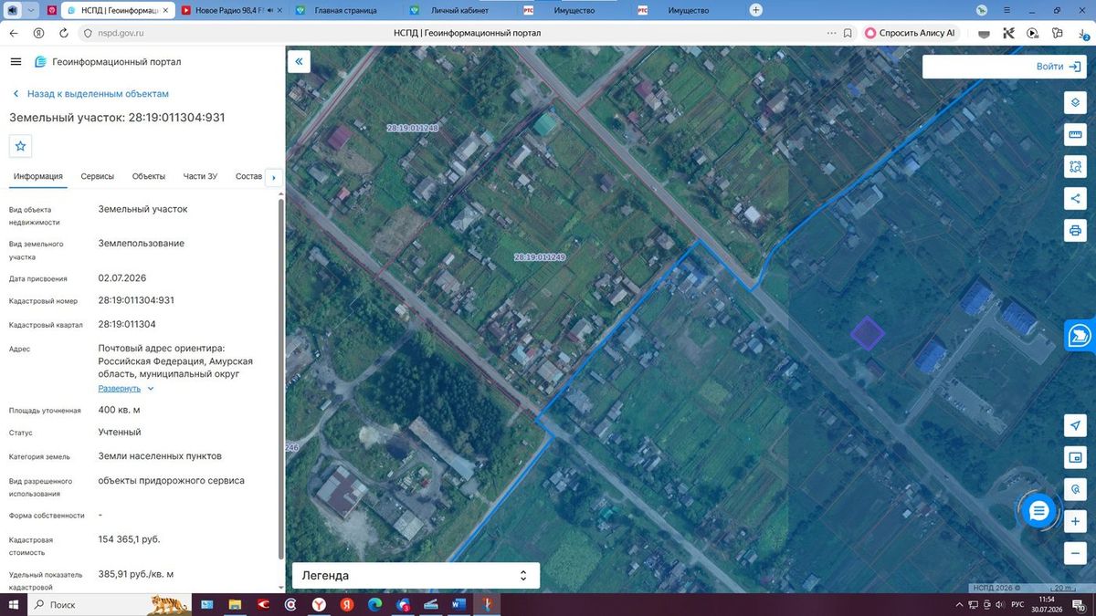The image size is (1096, 616).
Task: Open the side help assistant tab
Action: 1080,335
